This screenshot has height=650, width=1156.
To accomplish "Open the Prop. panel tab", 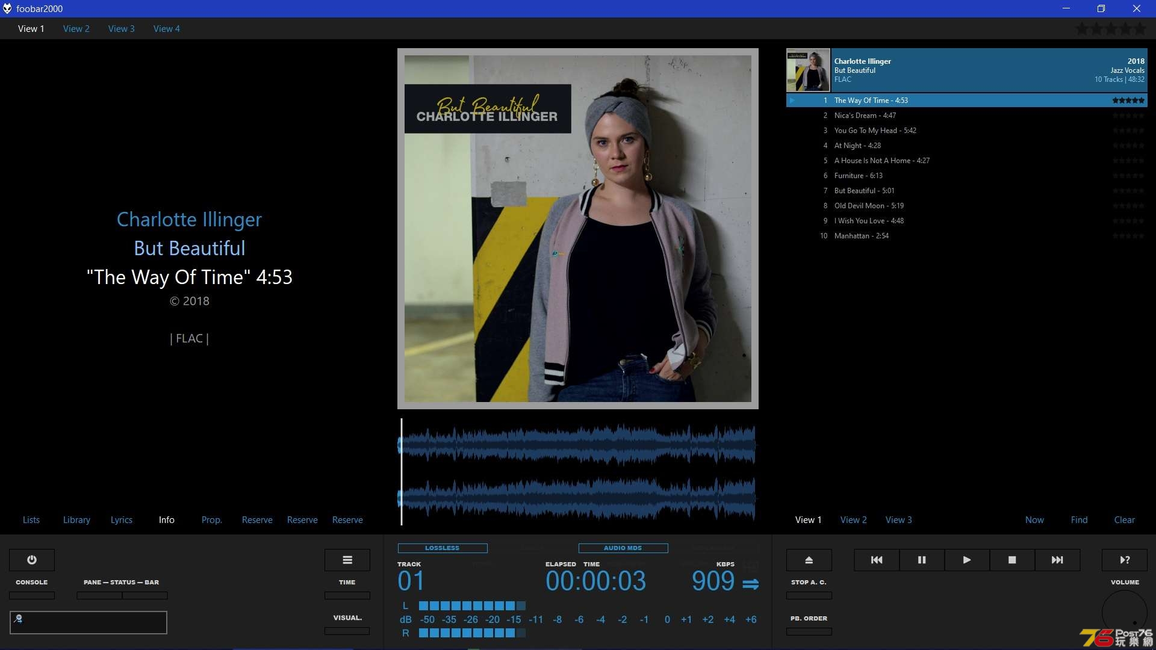I will tap(212, 519).
